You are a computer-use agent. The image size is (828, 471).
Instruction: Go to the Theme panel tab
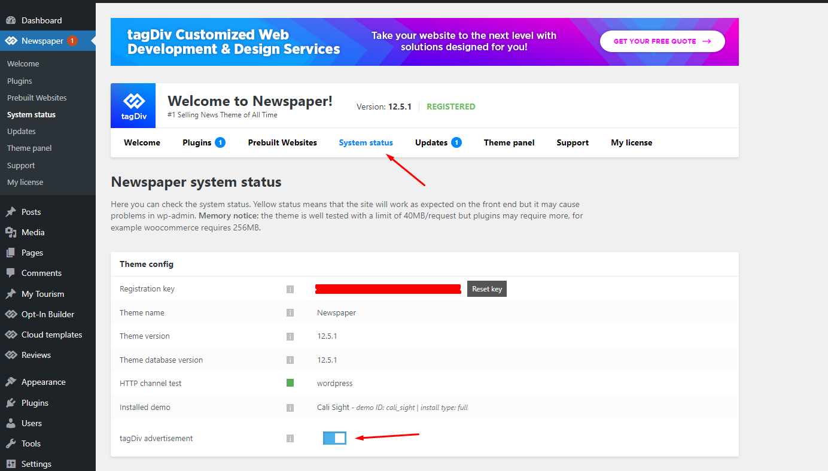click(509, 142)
